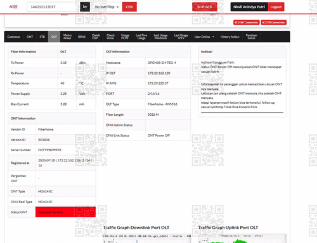The width and height of the screenshot is (317, 243).
Task: Click ACS STB Connectivity button
Action: pos(274,22)
